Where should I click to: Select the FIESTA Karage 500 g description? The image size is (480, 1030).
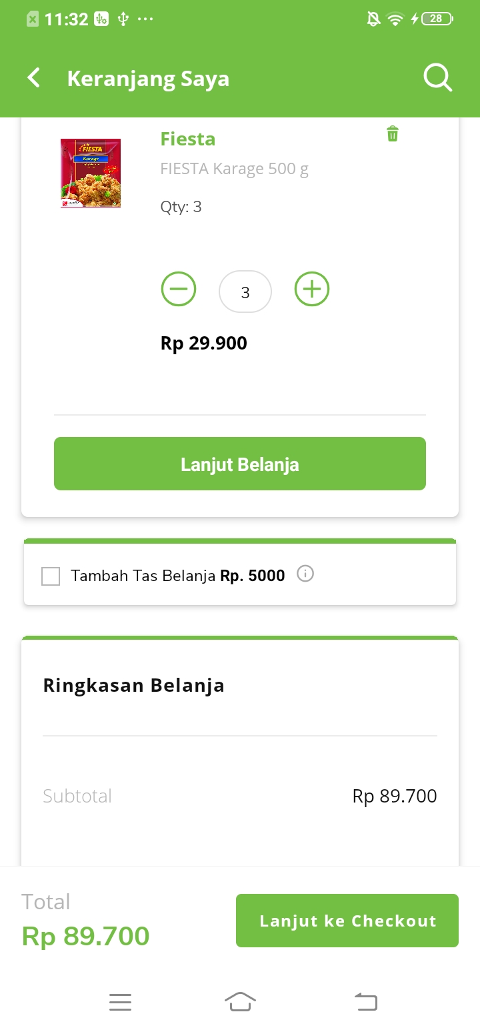click(x=235, y=169)
